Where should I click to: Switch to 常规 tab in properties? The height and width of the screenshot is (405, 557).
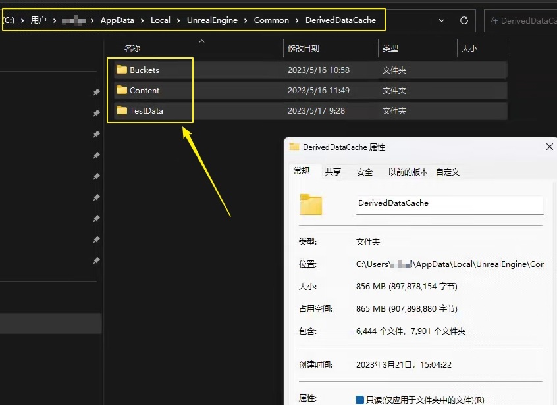click(x=302, y=170)
